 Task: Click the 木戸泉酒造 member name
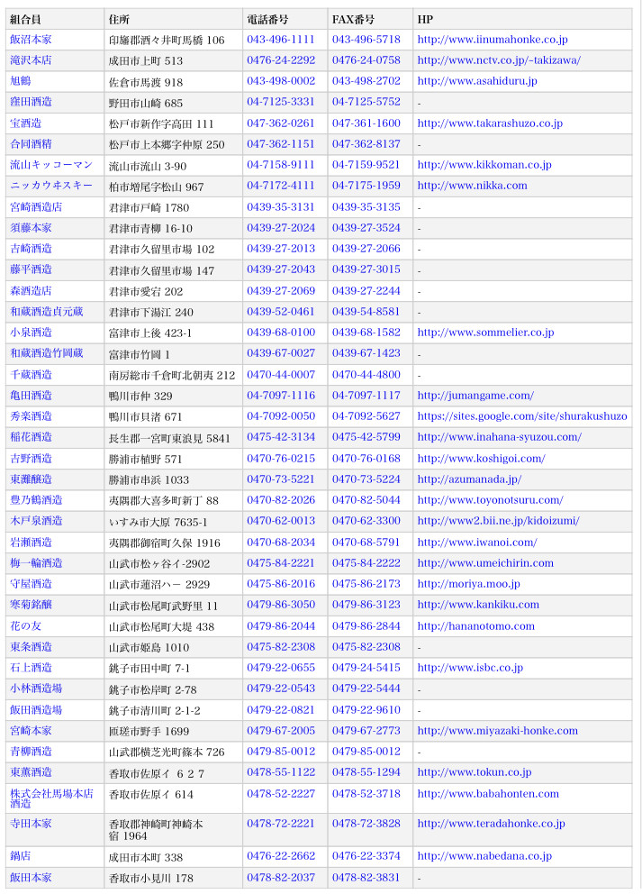[36, 521]
